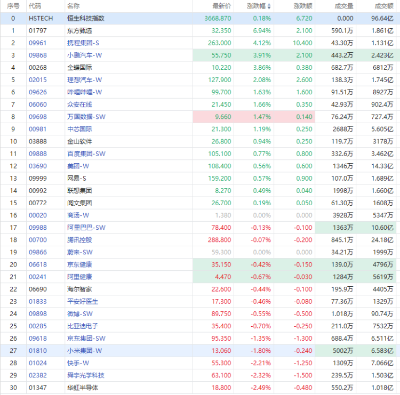400x395 pixels.
Task: Open 美团-W stock link
Action: tap(78, 166)
